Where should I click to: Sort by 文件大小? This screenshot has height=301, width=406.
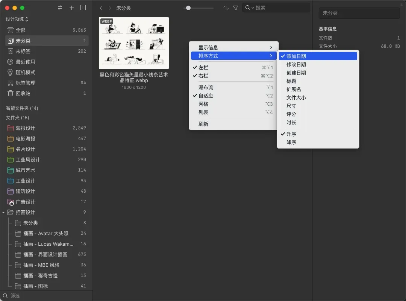[x=318, y=98]
